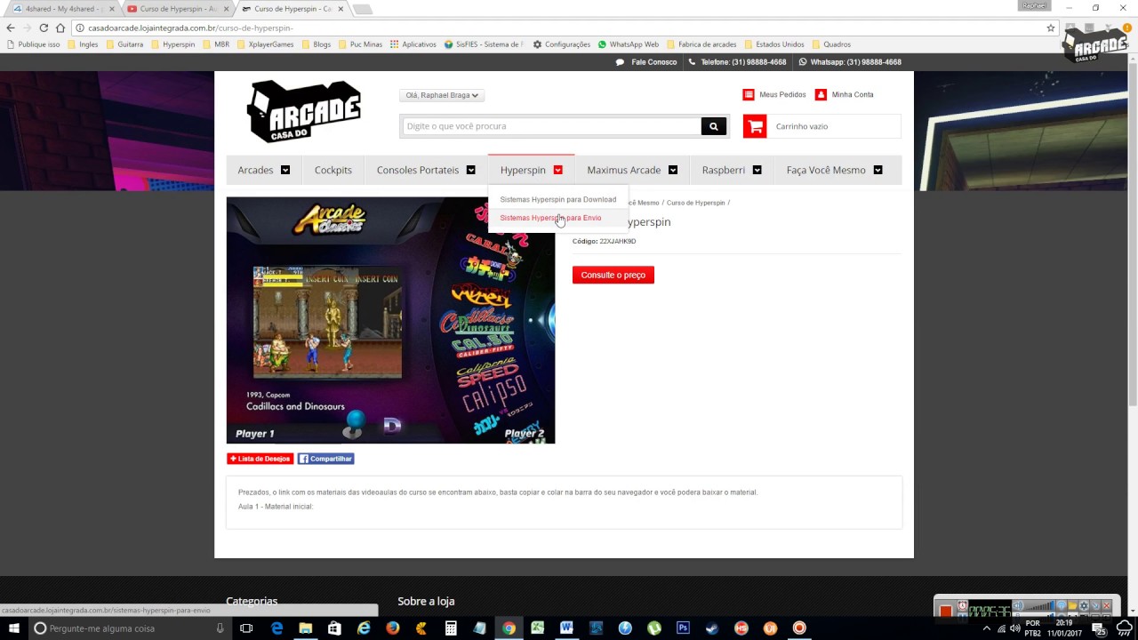Click the clock showing 20:19
Viewport: 1138px width, 640px height.
coord(1063,623)
